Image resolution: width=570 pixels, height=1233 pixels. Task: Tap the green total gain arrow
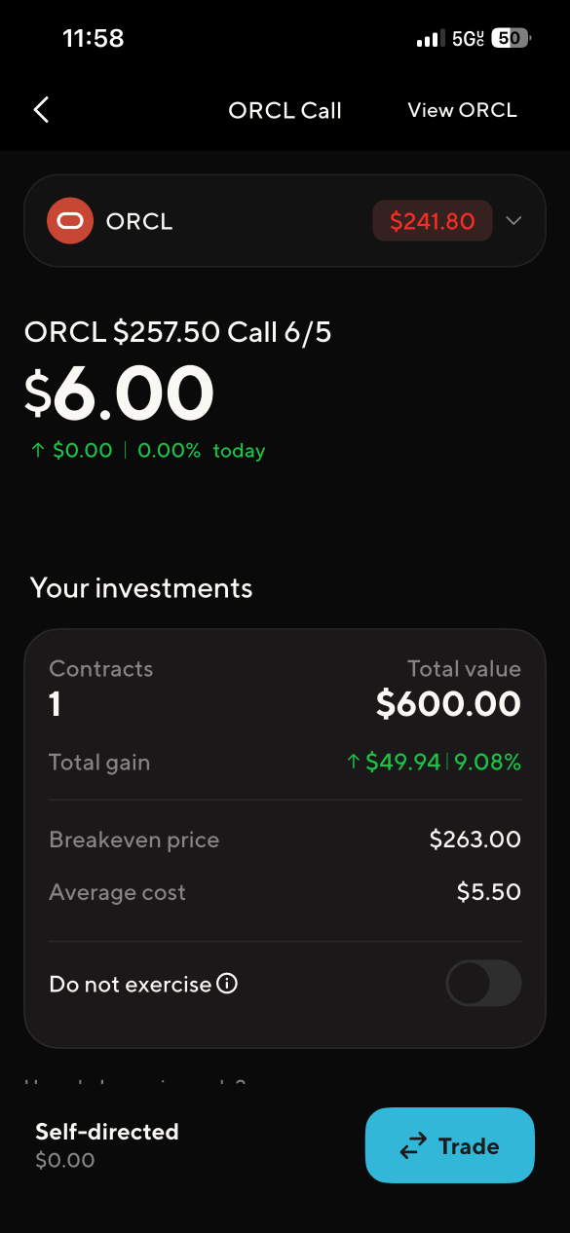[x=354, y=763]
